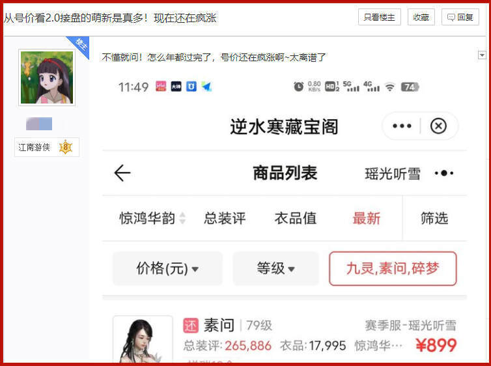Select the 最新 sort tab
This screenshot has height=366, width=491.
[x=367, y=218]
